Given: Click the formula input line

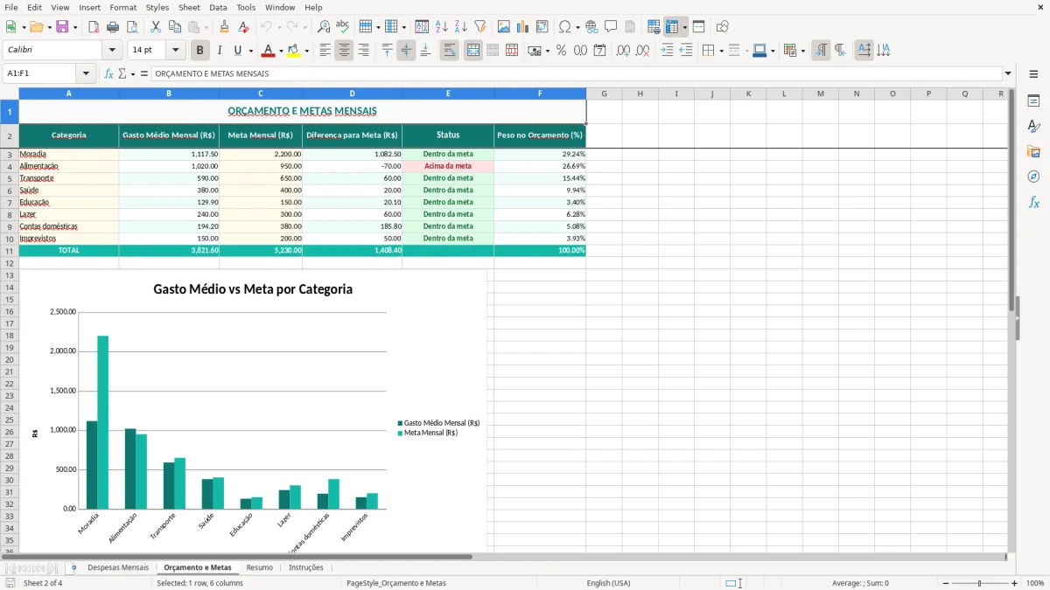Looking at the screenshot, I should [x=577, y=73].
